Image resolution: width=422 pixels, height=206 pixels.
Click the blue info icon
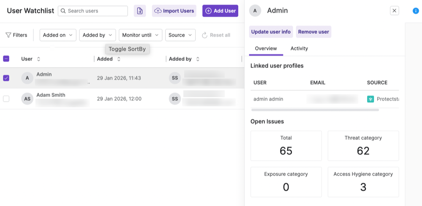(416, 11)
